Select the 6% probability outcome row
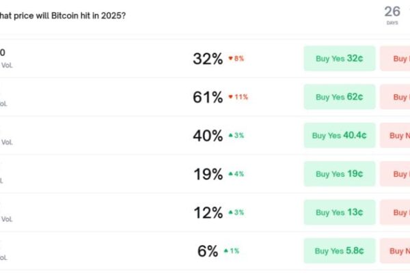410x273 pixels. (x=102, y=251)
